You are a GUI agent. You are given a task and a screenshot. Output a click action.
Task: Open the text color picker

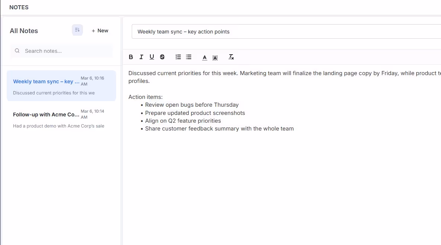click(205, 57)
